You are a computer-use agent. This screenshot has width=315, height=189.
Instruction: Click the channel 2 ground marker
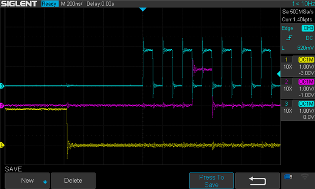coord(2,106)
